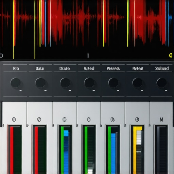Click the small indicator below the Selued knob
Screen dimensions: 174x174
click(x=166, y=90)
